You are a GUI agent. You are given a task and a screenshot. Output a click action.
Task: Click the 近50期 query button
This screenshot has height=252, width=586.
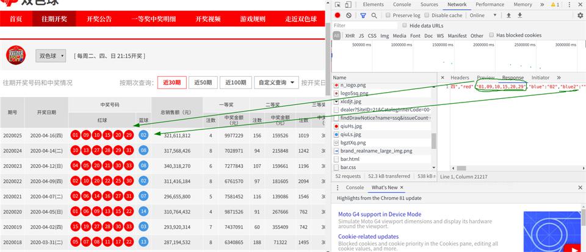203,82
